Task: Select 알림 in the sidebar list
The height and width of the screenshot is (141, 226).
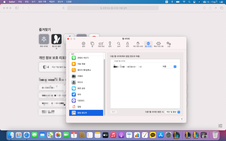Action: pyautogui.click(x=86, y=107)
